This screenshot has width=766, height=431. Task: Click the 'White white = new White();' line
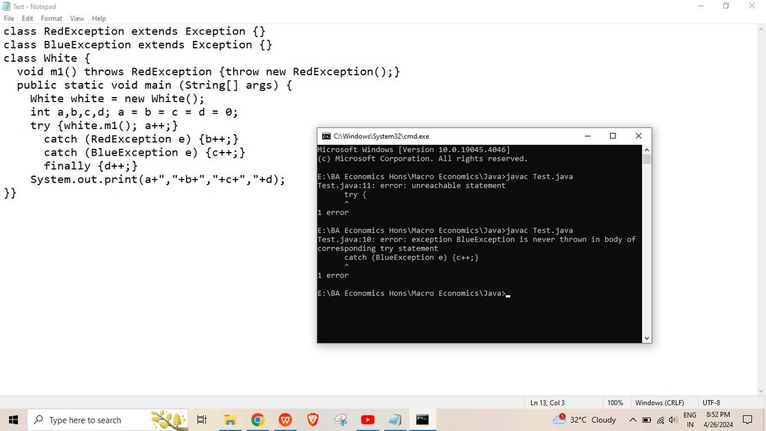pyautogui.click(x=117, y=98)
